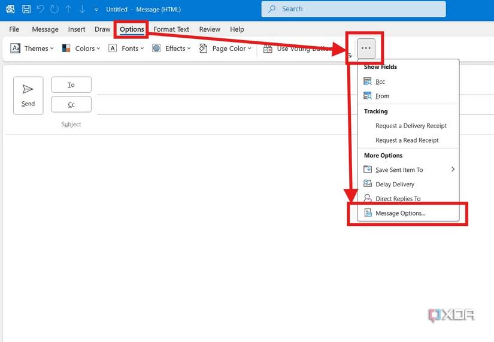Click into the Search box

coord(353,9)
